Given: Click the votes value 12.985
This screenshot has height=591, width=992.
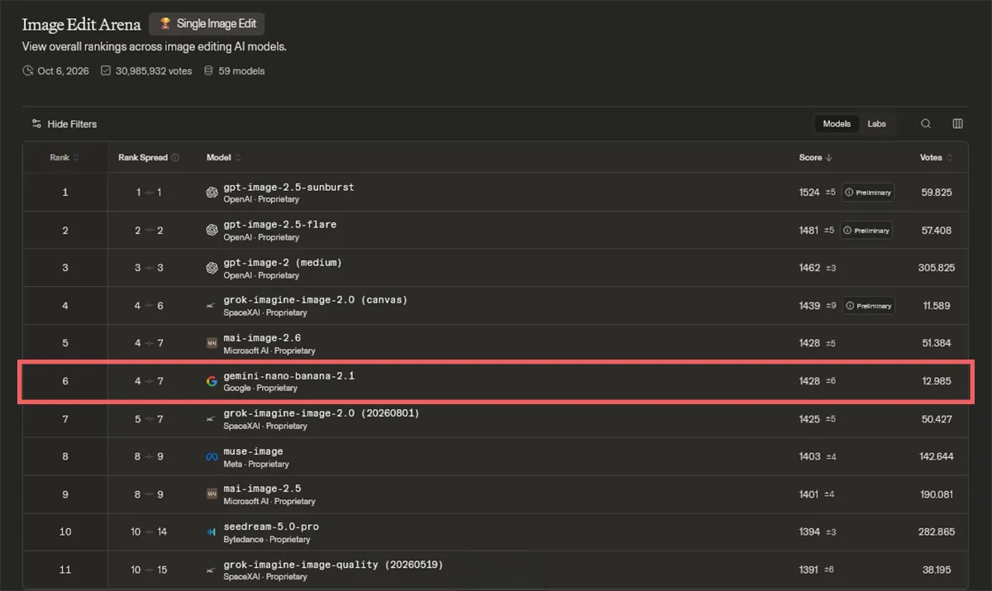Looking at the screenshot, I should click(x=937, y=381).
